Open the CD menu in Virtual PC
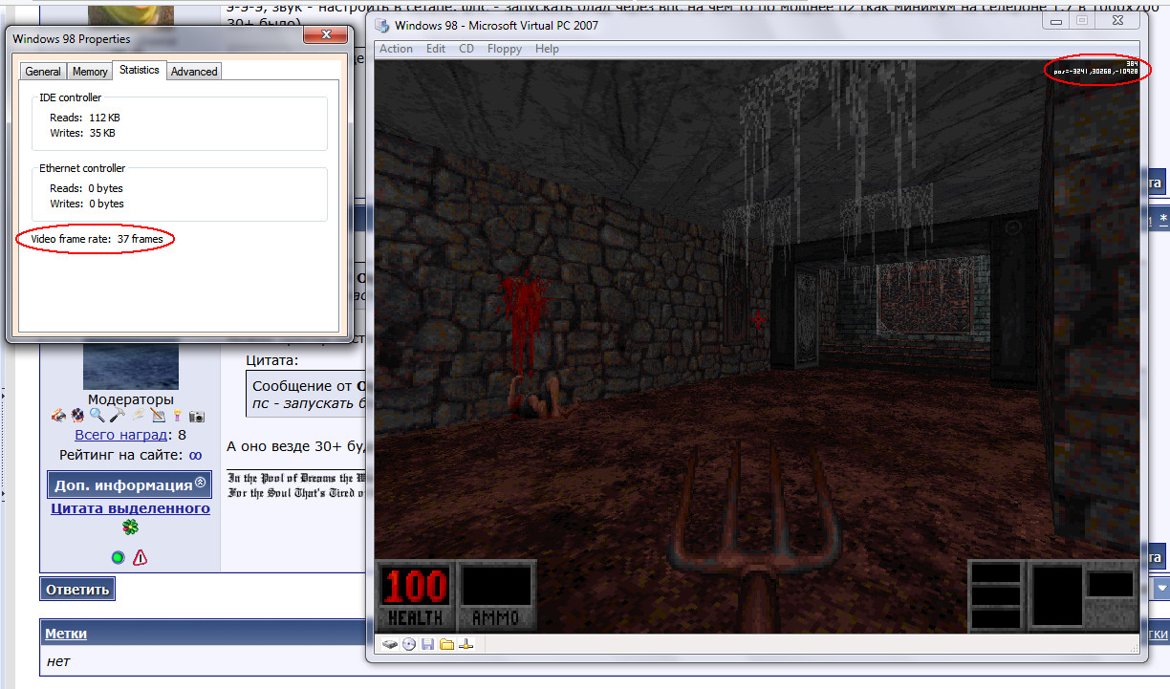 pyautogui.click(x=466, y=49)
